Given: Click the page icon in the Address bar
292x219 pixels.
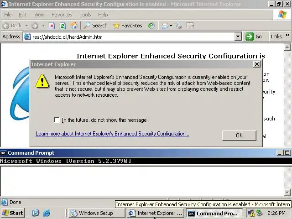Looking at the screenshot, I should (x=27, y=36).
